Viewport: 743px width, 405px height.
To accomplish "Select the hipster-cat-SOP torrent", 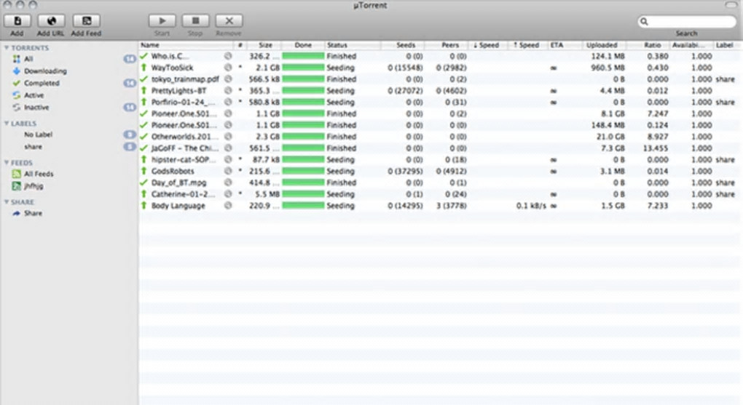I will tap(440, 159).
